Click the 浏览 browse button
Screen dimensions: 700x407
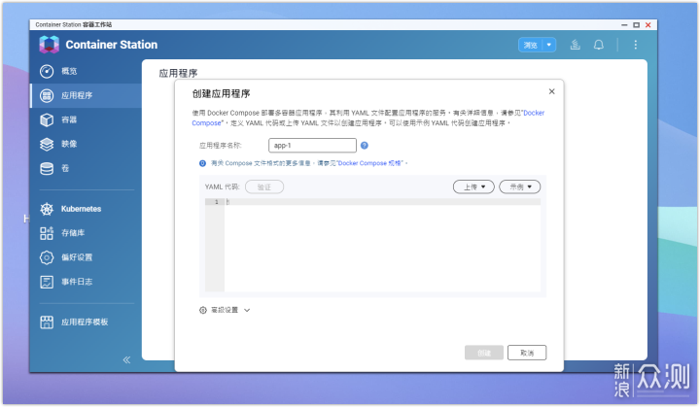tap(531, 45)
